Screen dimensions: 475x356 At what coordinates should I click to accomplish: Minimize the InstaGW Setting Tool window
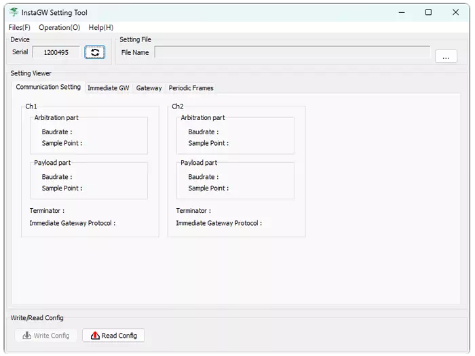(x=400, y=12)
